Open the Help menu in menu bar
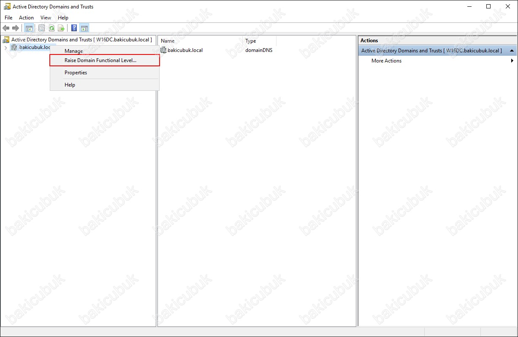Viewport: 518px width, 337px height. (63, 18)
